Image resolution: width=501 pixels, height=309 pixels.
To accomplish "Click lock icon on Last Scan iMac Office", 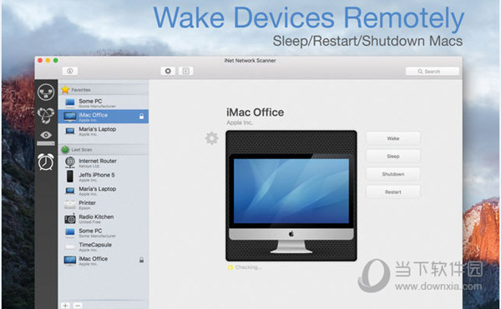I will click(x=142, y=260).
